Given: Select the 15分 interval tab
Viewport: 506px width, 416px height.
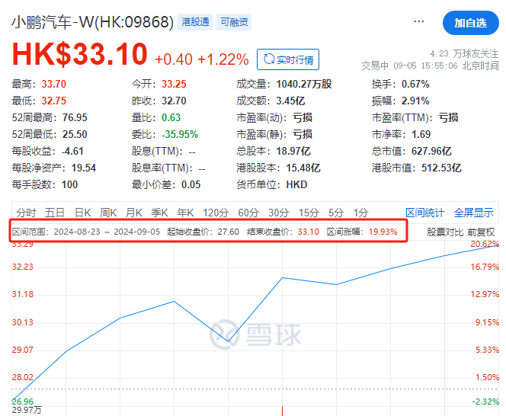Looking at the screenshot, I should point(309,213).
